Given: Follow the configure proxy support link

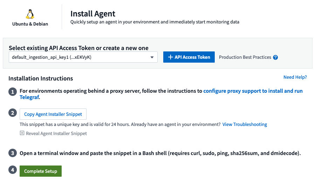Looking at the screenshot, I should coord(253,91).
